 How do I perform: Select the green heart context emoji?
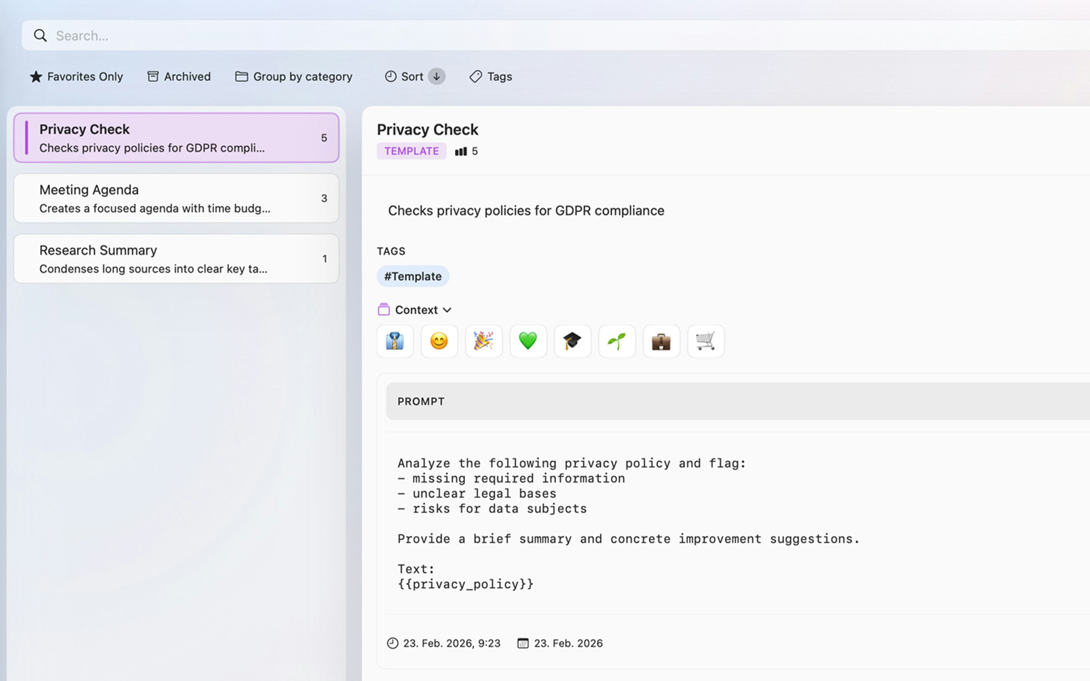pos(528,341)
